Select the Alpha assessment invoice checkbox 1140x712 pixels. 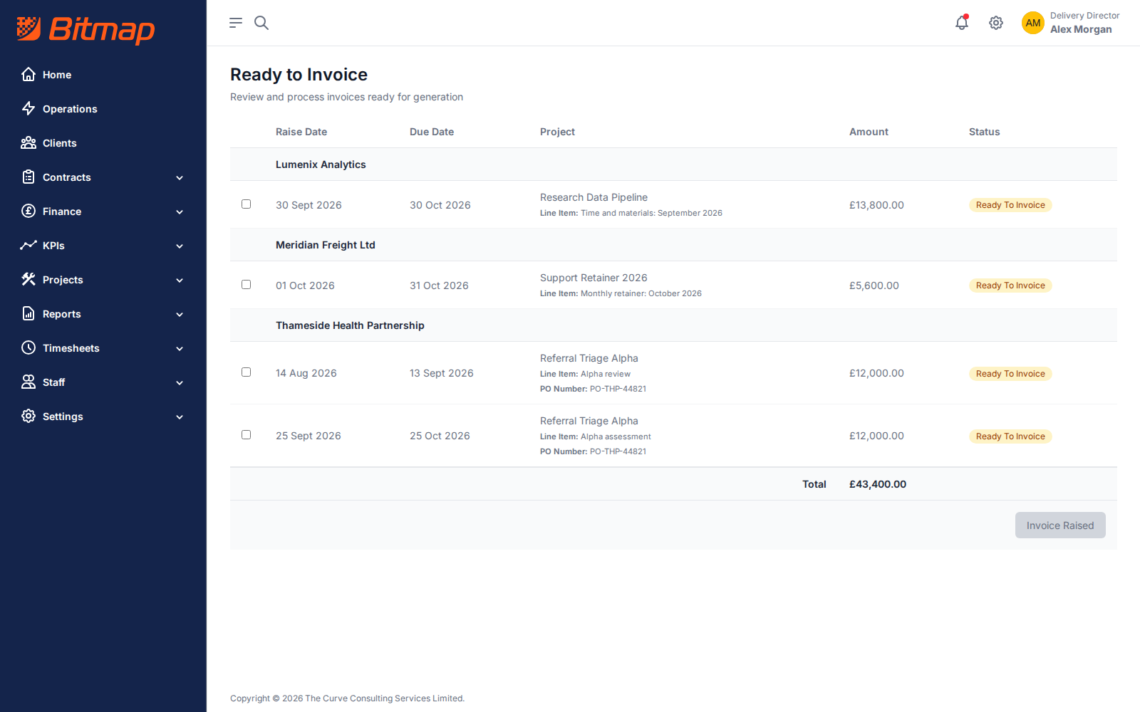click(246, 435)
